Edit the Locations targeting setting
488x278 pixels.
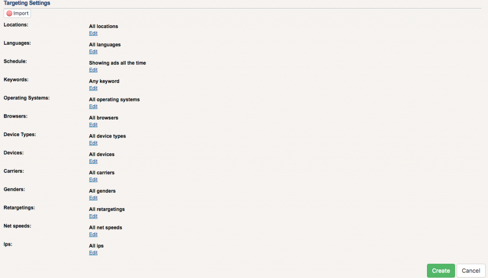[x=93, y=33]
